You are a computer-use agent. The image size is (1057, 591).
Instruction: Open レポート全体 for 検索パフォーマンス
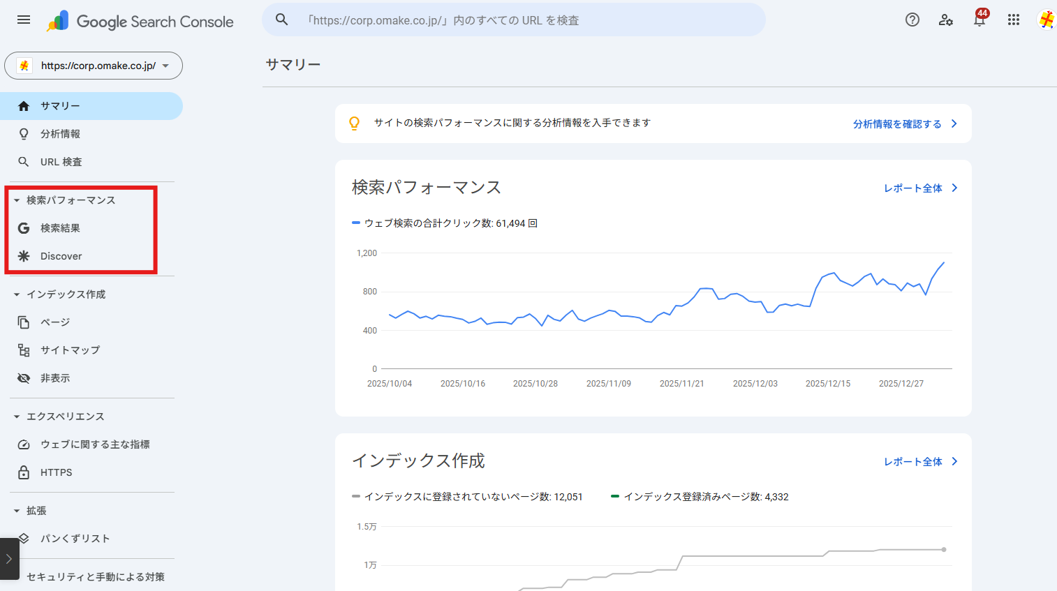point(920,188)
